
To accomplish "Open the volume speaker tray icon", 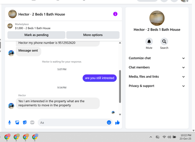I will [x=169, y=137].
